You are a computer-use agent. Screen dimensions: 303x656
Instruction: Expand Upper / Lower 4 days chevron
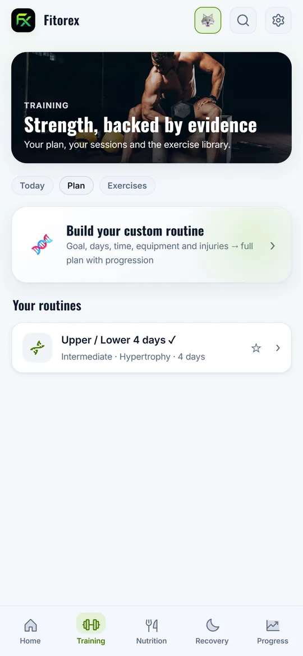click(x=278, y=348)
